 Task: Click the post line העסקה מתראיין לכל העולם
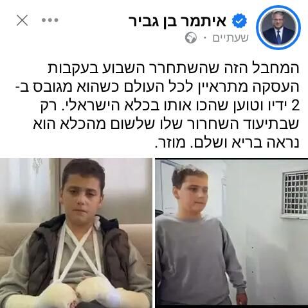(158, 87)
